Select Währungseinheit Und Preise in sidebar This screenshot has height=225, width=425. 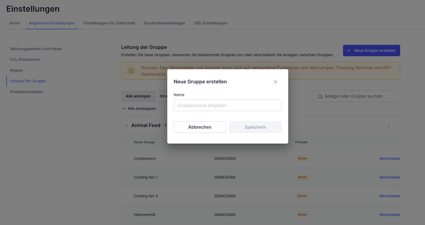36,49
